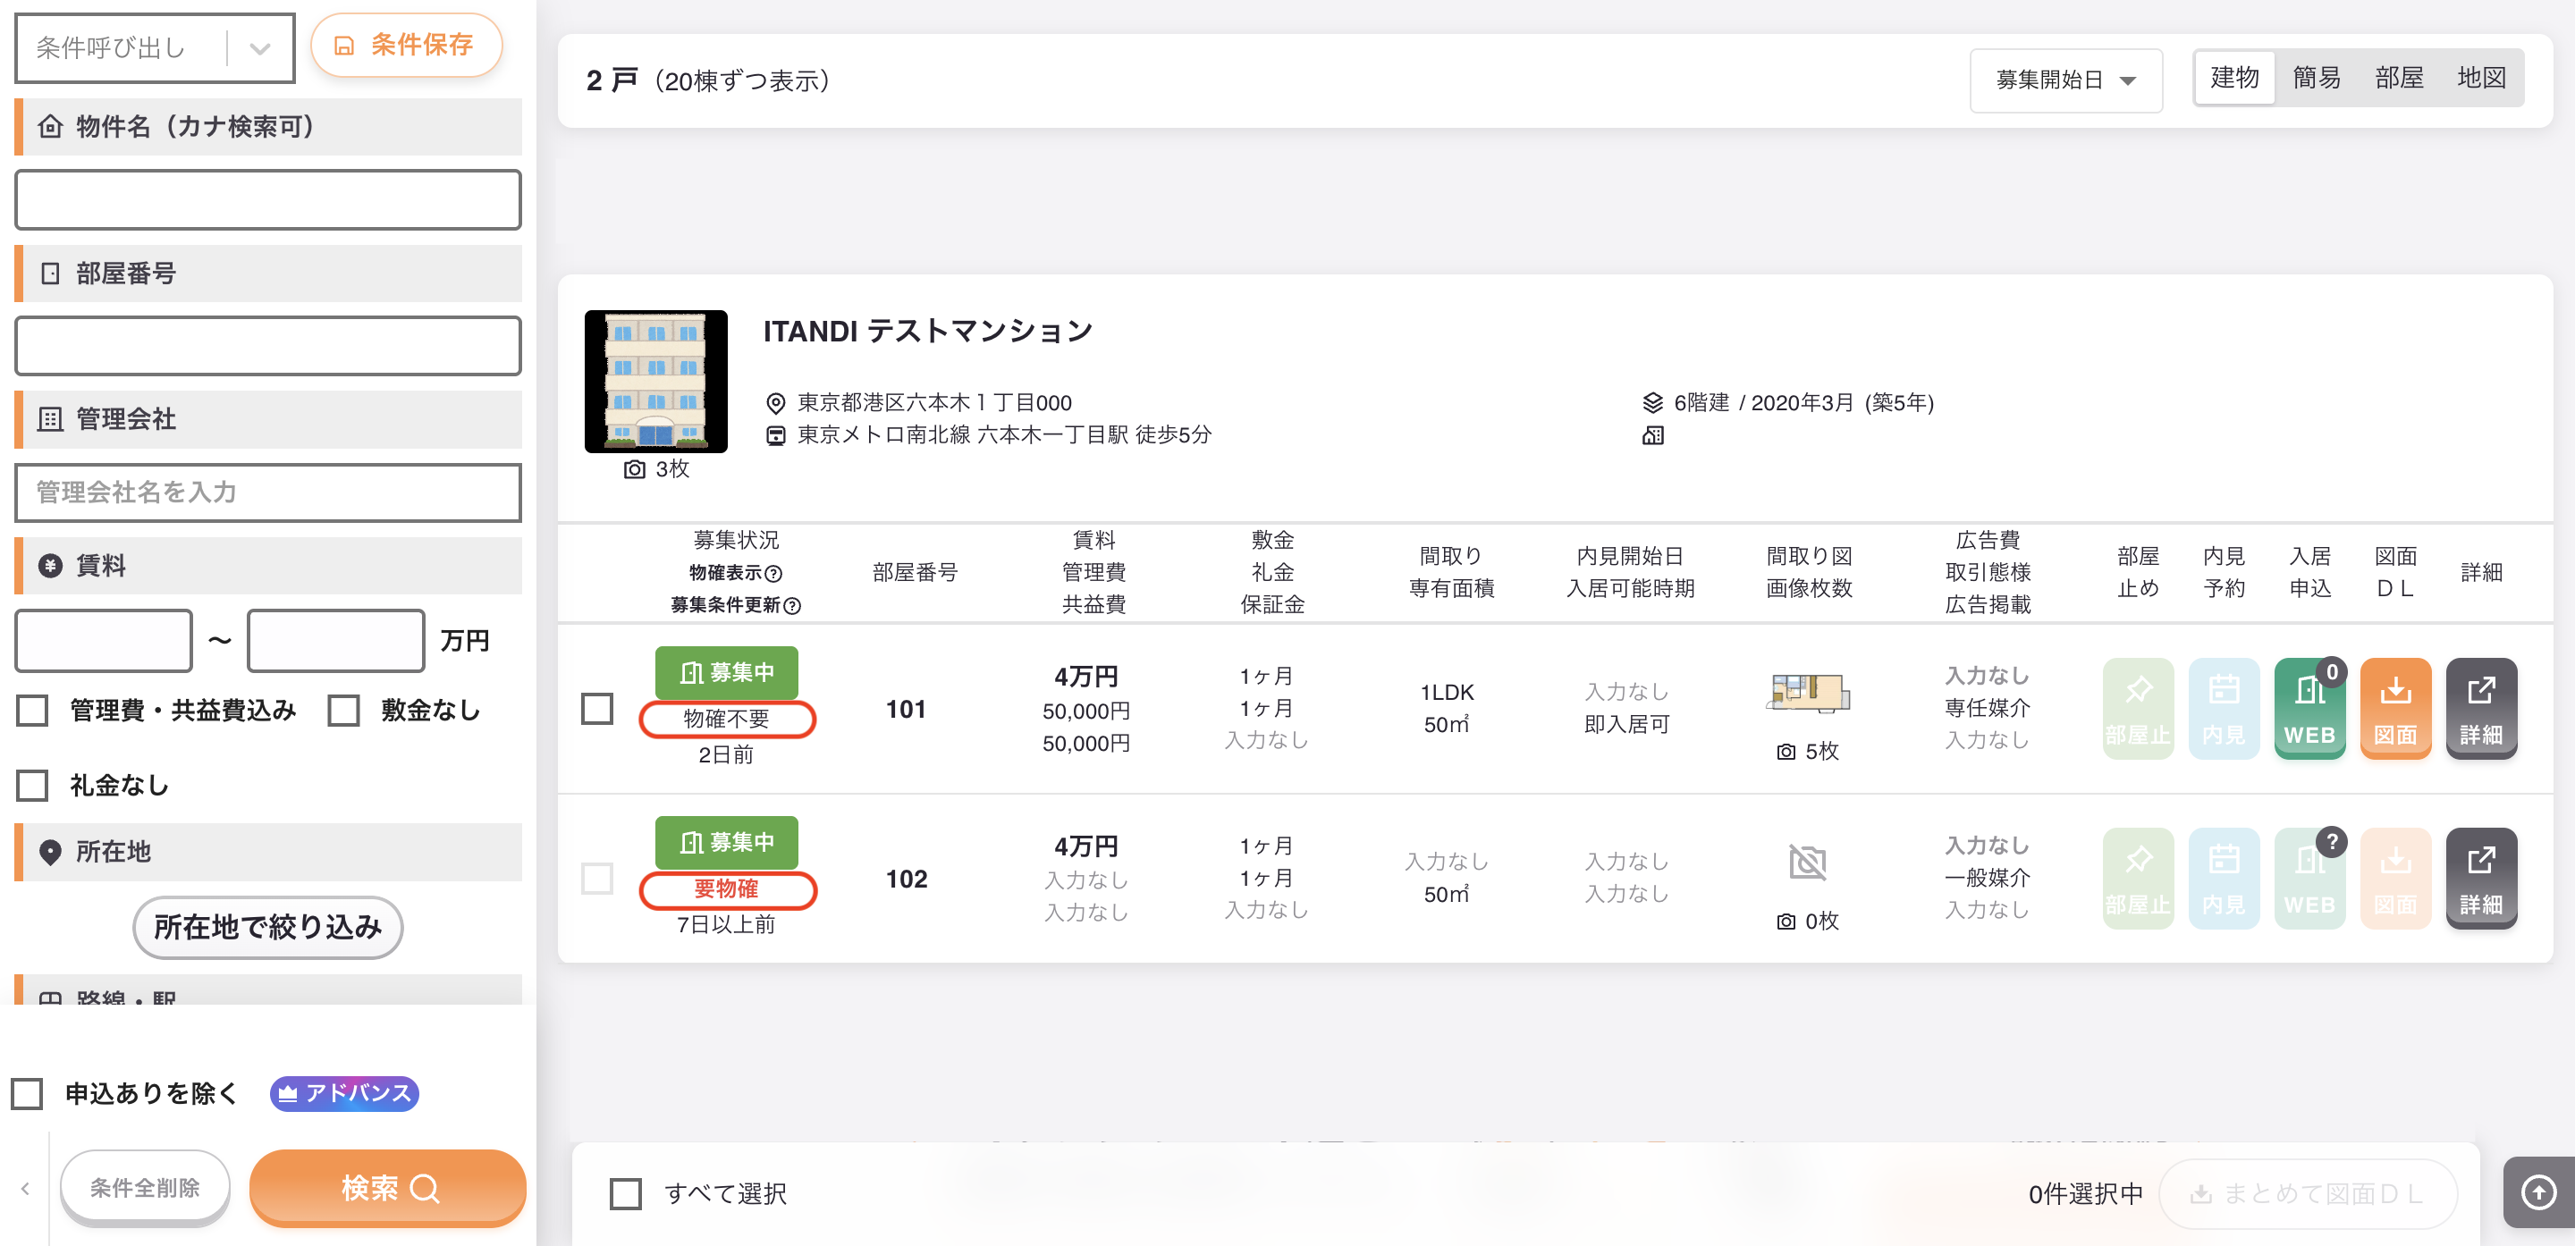Screen dimensions: 2575x1246
Task: Click the orange 検索 button
Action: [x=388, y=1188]
